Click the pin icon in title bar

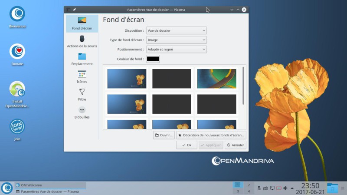pyautogui.click(x=75, y=10)
